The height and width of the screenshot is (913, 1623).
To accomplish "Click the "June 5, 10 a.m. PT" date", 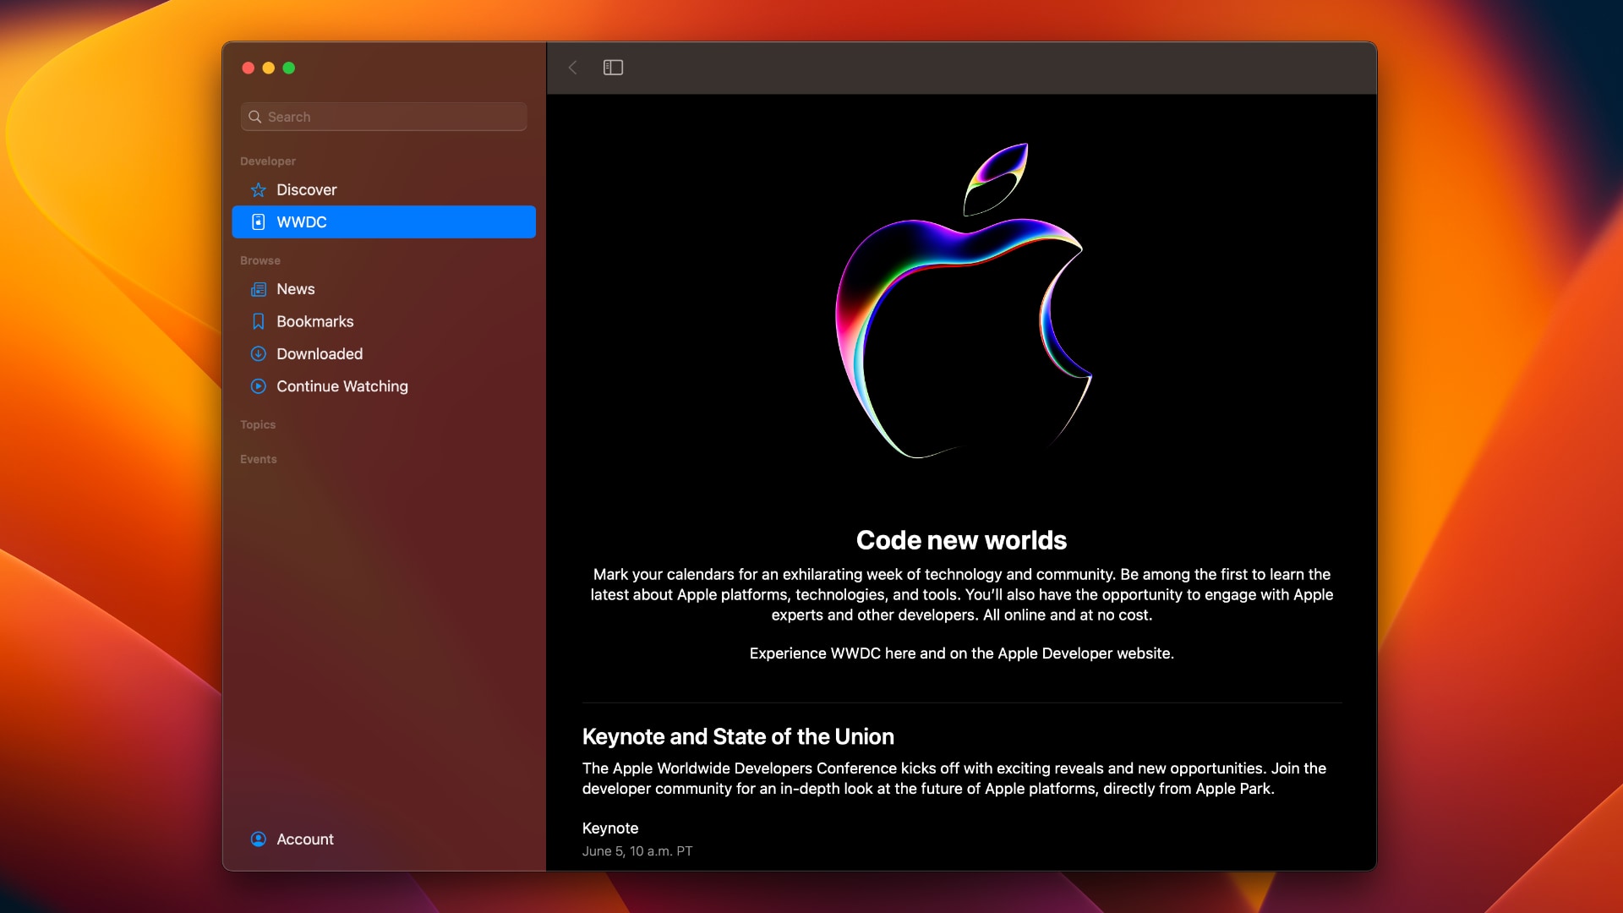I will coord(637,852).
